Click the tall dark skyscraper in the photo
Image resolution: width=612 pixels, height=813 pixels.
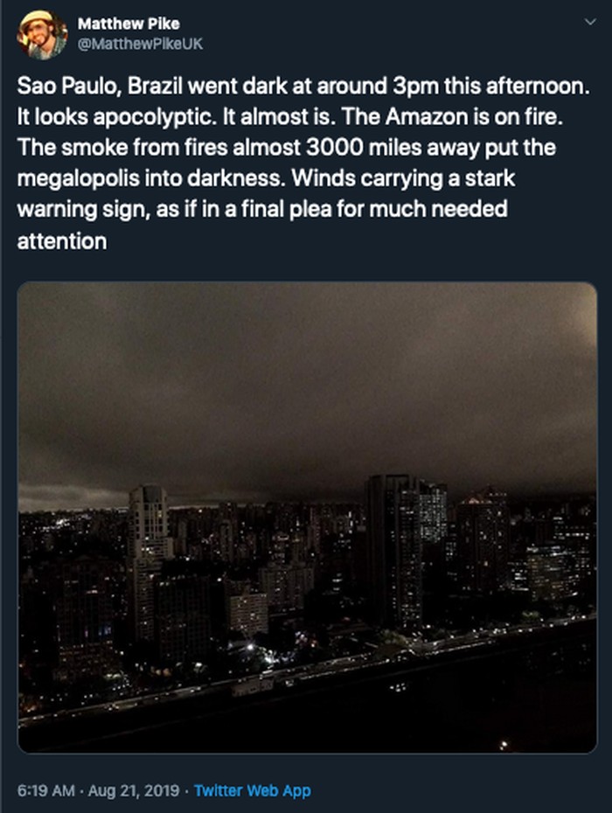pyautogui.click(x=393, y=551)
